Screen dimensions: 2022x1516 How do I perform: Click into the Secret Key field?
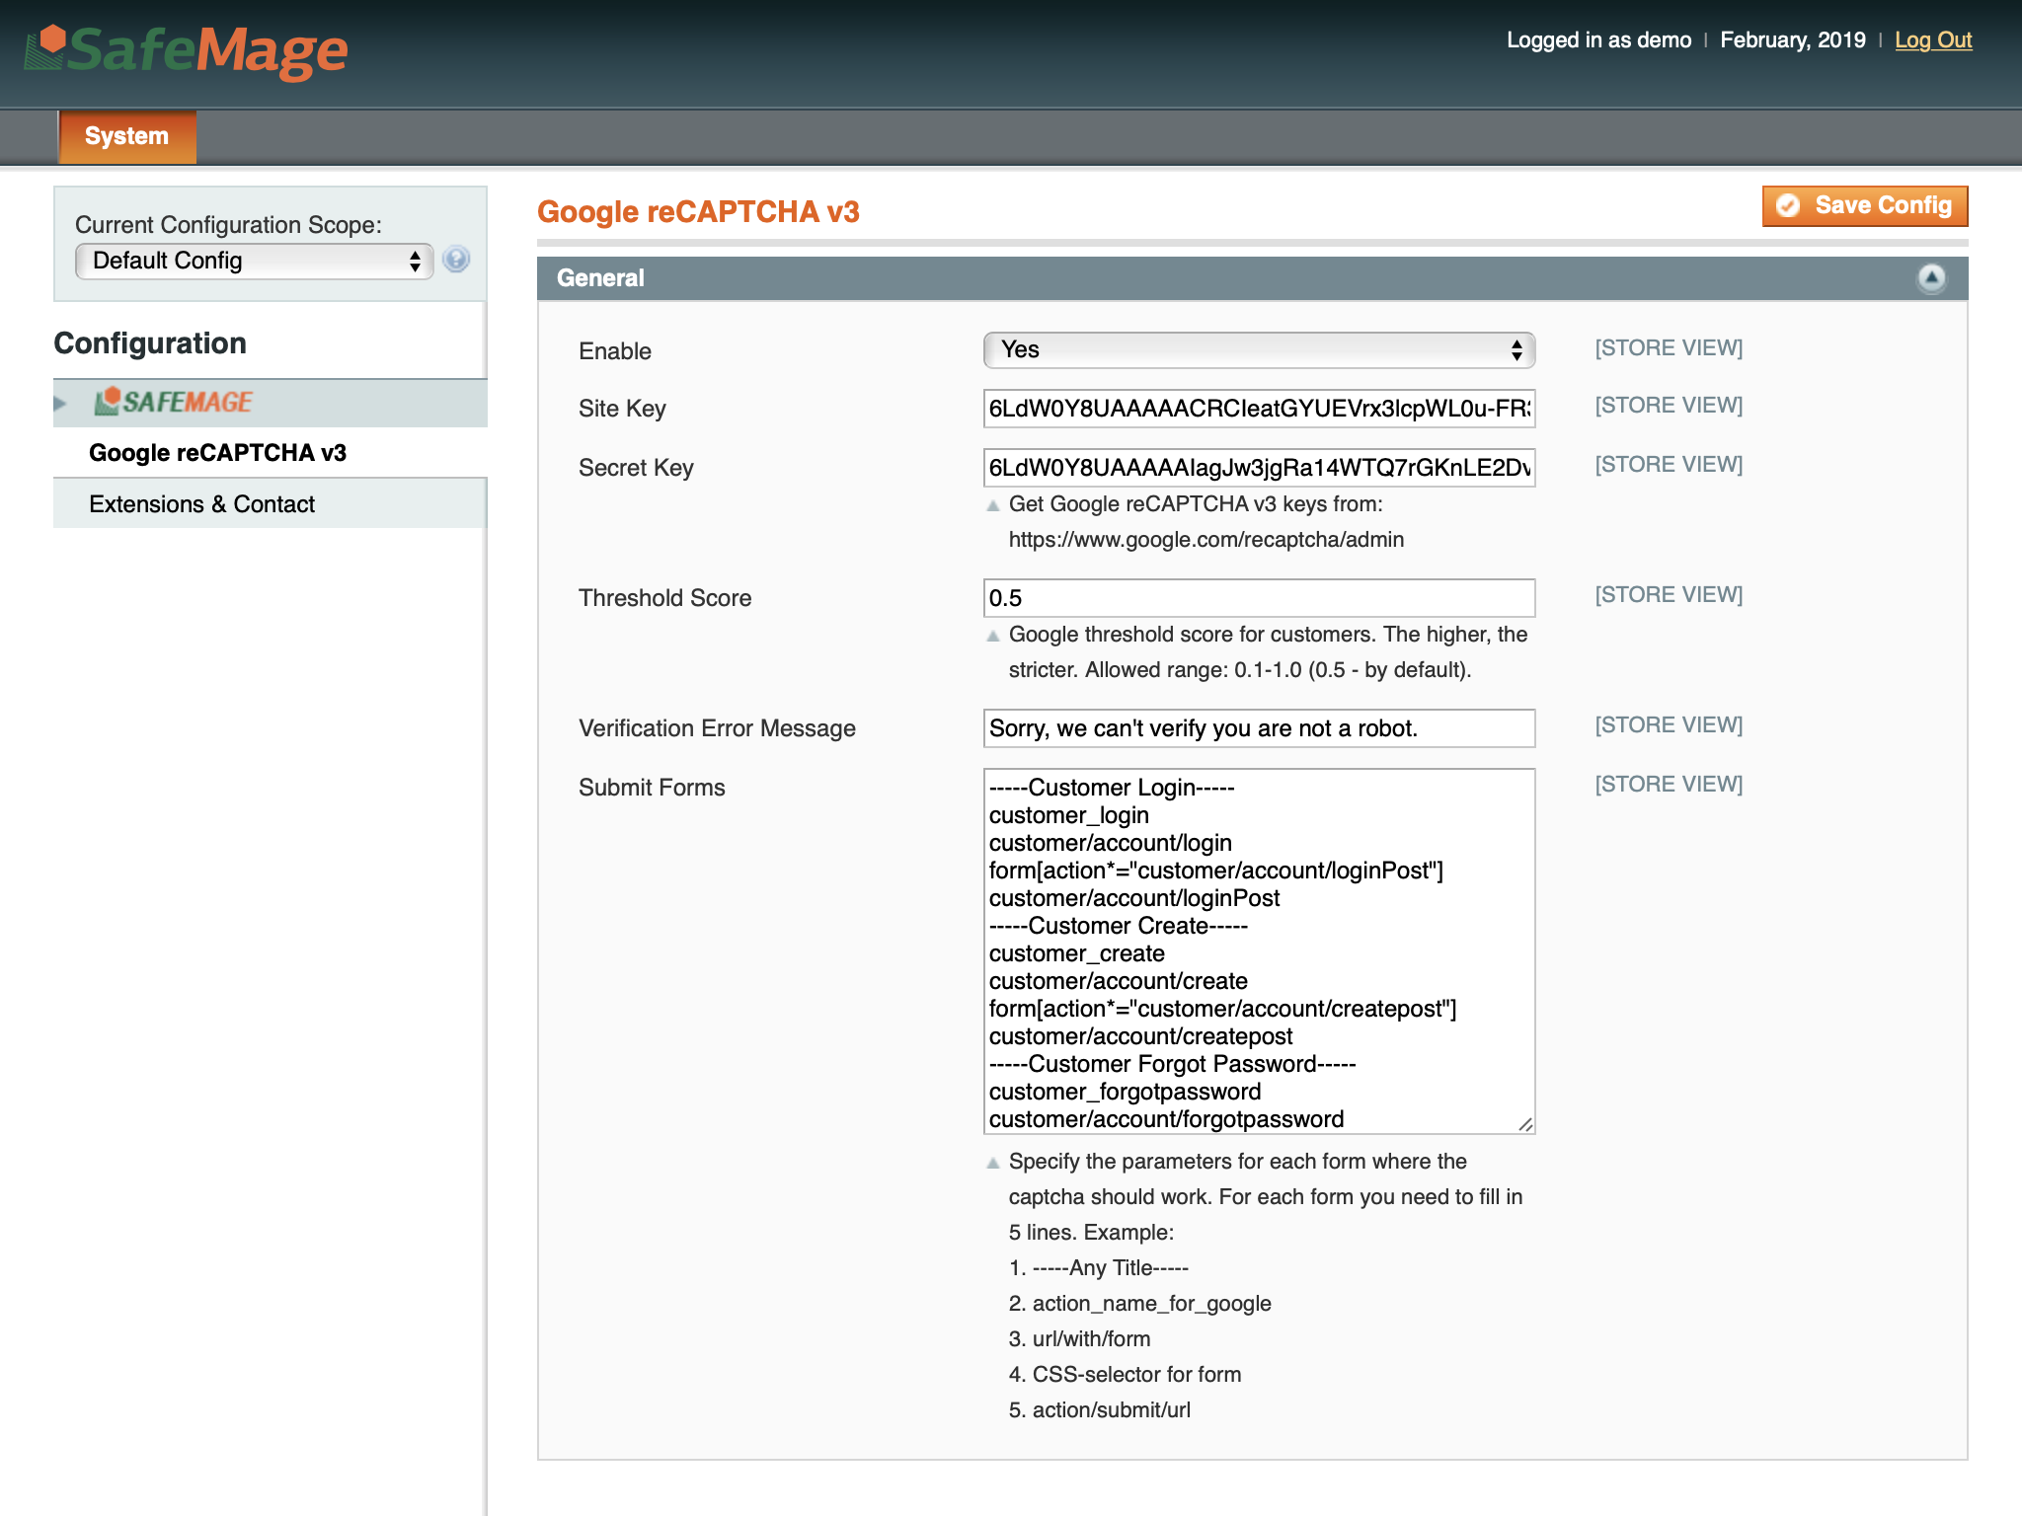[x=1259, y=468]
